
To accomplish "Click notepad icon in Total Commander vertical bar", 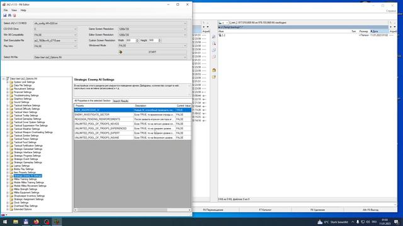I will (214, 77).
